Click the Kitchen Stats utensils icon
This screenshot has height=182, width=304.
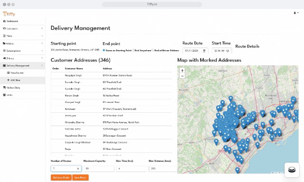click(x=4, y=88)
